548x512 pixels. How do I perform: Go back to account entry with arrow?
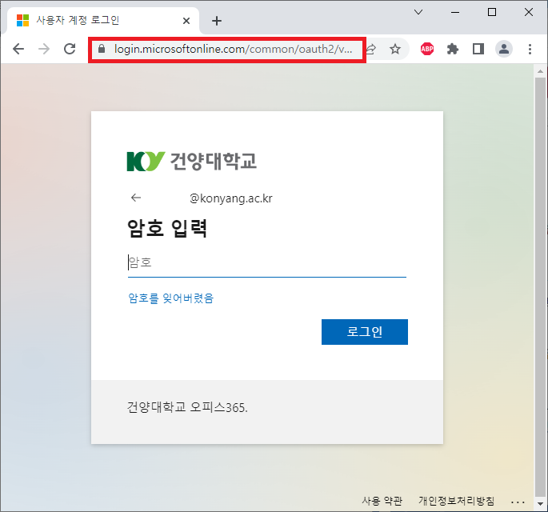136,198
